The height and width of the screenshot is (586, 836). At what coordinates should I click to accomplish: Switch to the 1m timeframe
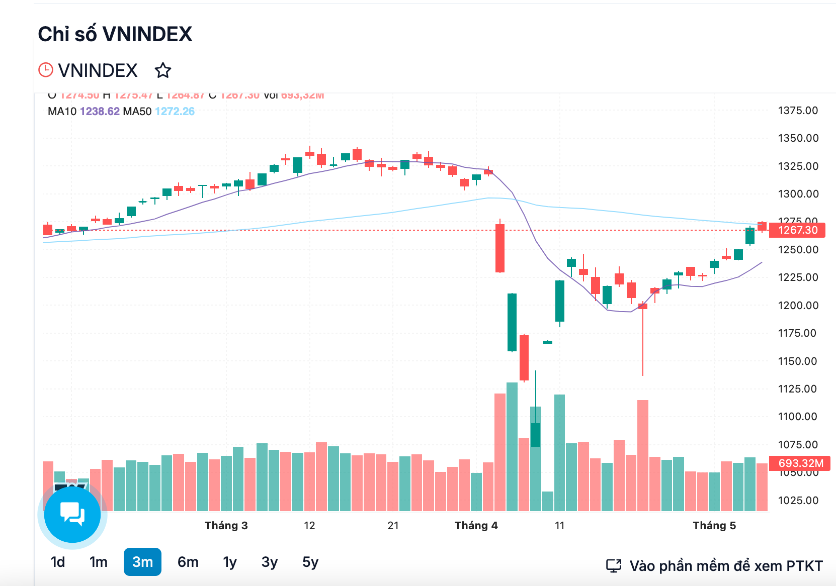click(99, 562)
